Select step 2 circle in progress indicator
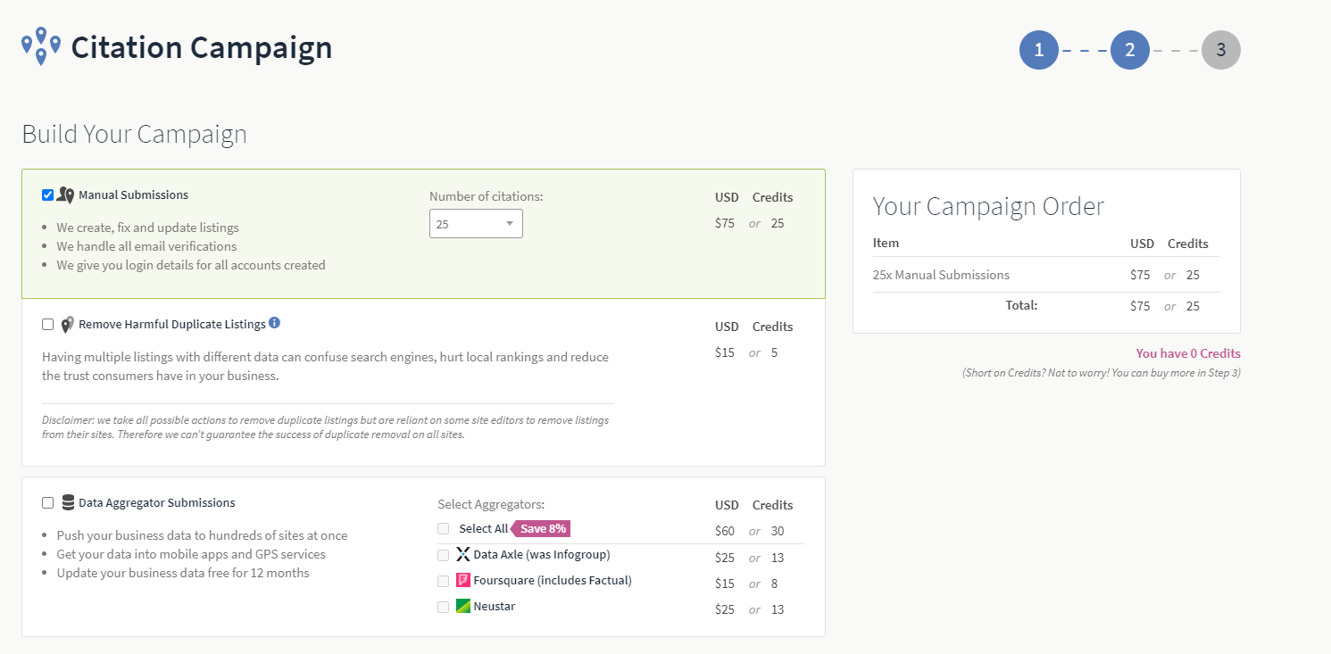This screenshot has width=1331, height=654. coord(1130,51)
